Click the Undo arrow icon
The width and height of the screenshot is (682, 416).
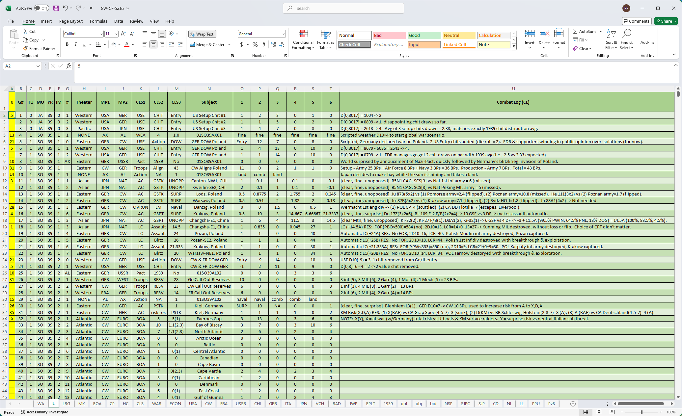pos(65,8)
